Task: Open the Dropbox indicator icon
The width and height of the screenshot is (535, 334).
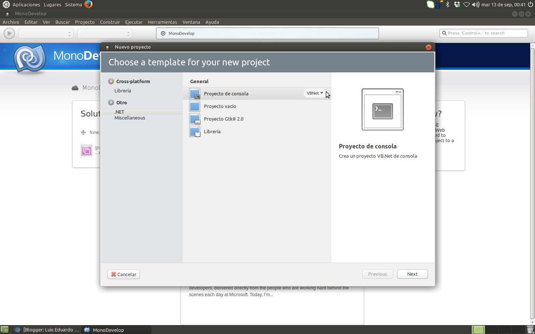Action: click(x=457, y=4)
